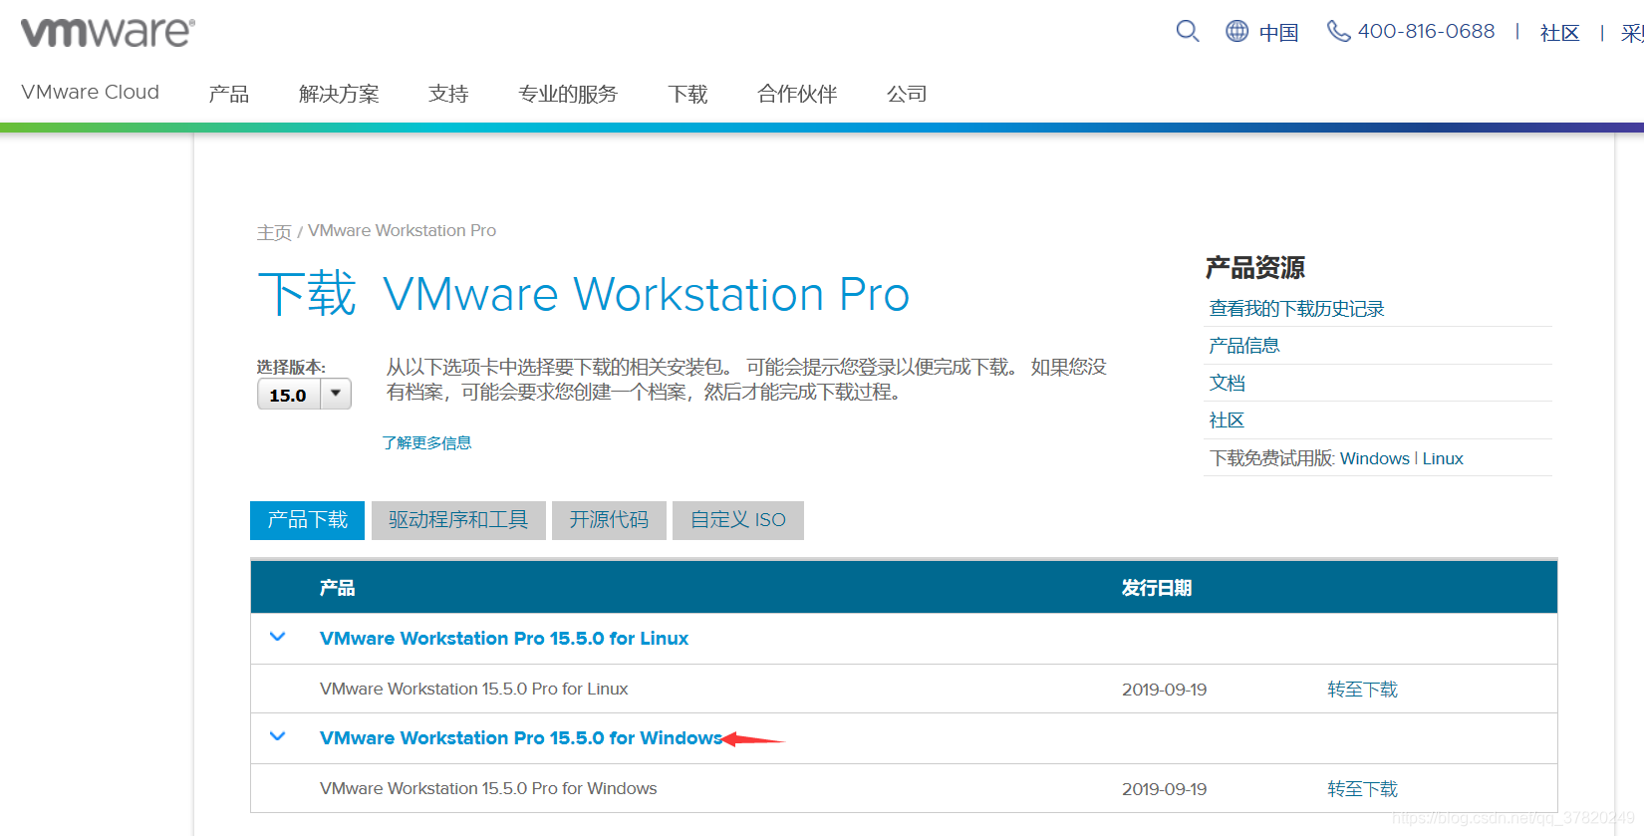Open 产品信息 resource link
Viewport: 1644px width, 836px height.
tap(1243, 346)
